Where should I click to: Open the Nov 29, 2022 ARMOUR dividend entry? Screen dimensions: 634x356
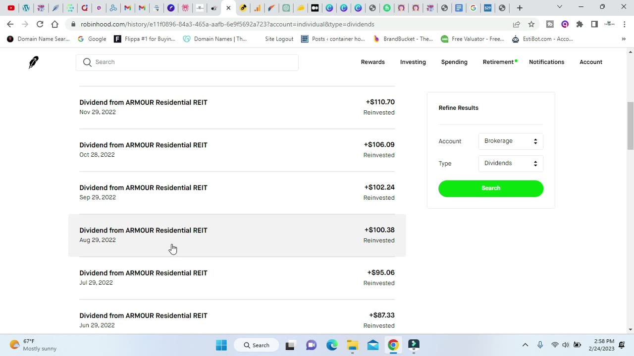coord(237,107)
